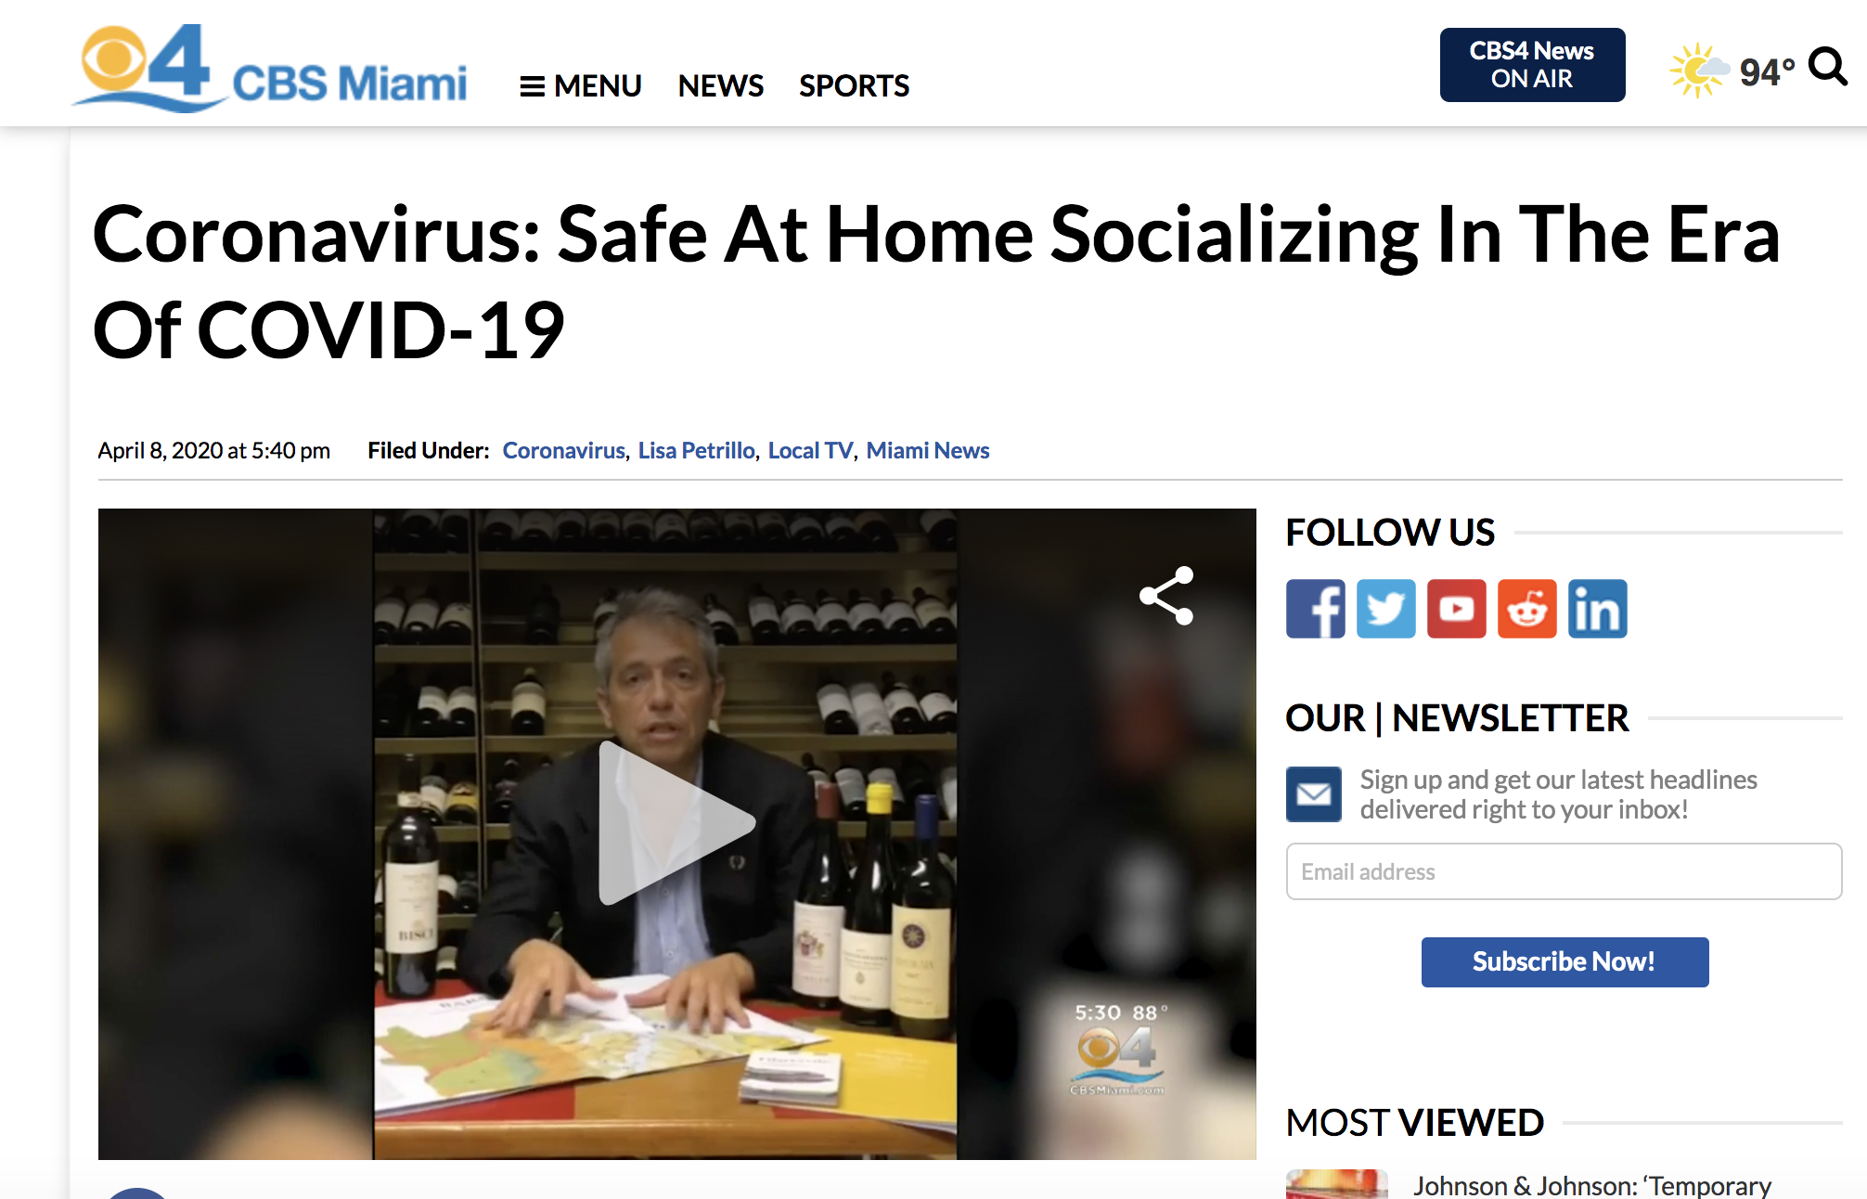Go to the NEWS section
Viewport: 1867px width, 1199px height.
pyautogui.click(x=720, y=86)
